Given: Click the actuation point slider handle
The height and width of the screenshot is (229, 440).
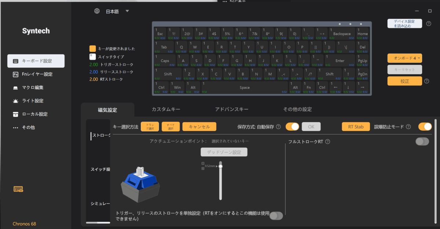Looking at the screenshot, I should (220, 166).
